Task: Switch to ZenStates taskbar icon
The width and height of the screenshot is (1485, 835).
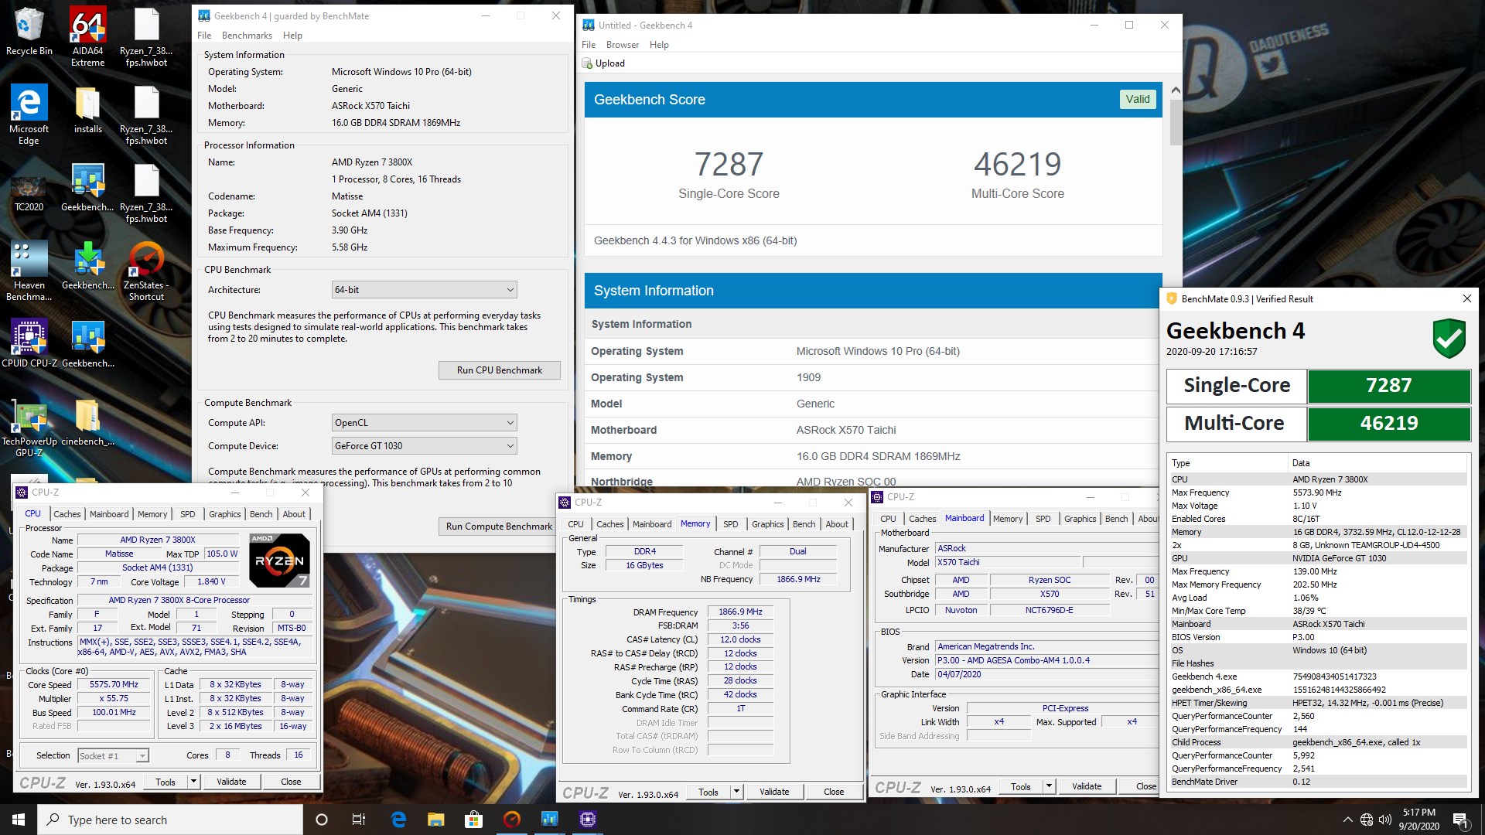Action: coord(511,820)
